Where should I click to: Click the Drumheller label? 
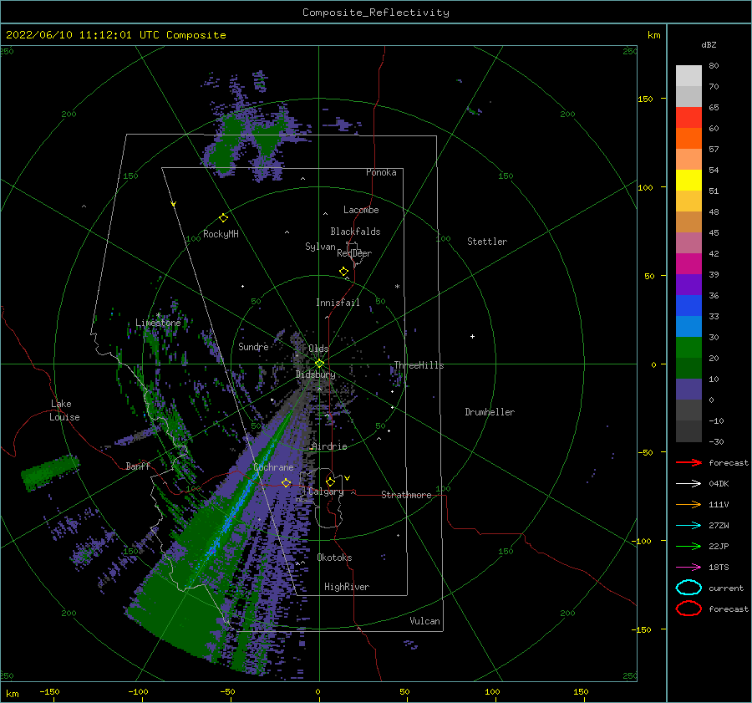point(490,412)
